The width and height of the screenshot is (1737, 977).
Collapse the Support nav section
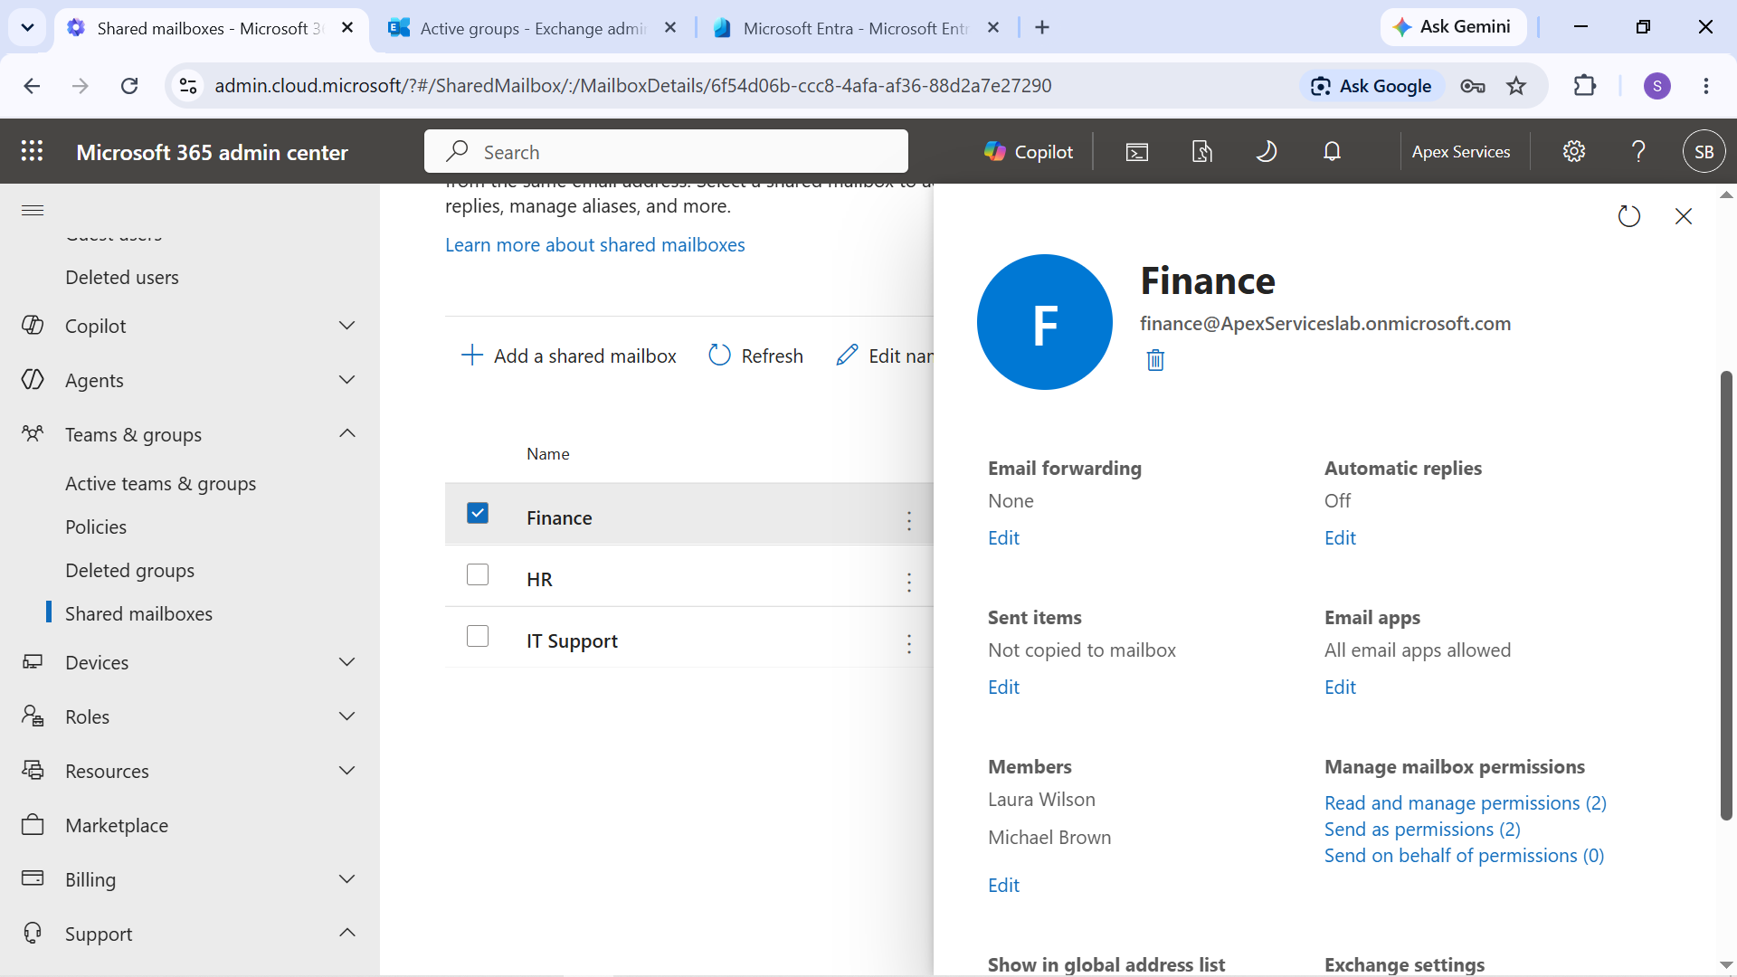tap(346, 934)
